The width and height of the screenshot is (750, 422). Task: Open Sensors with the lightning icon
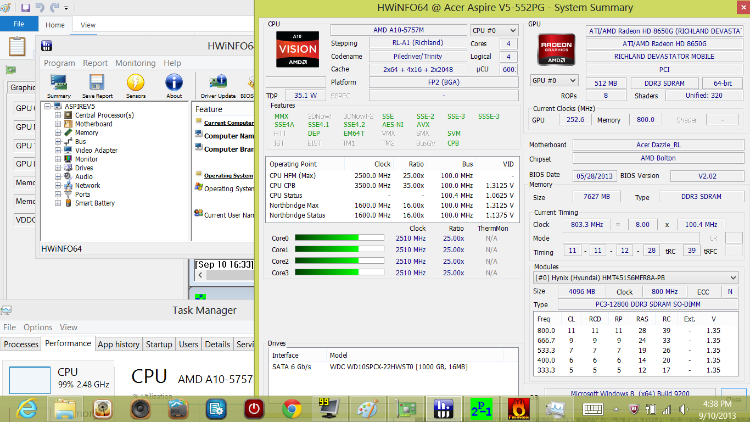[136, 86]
